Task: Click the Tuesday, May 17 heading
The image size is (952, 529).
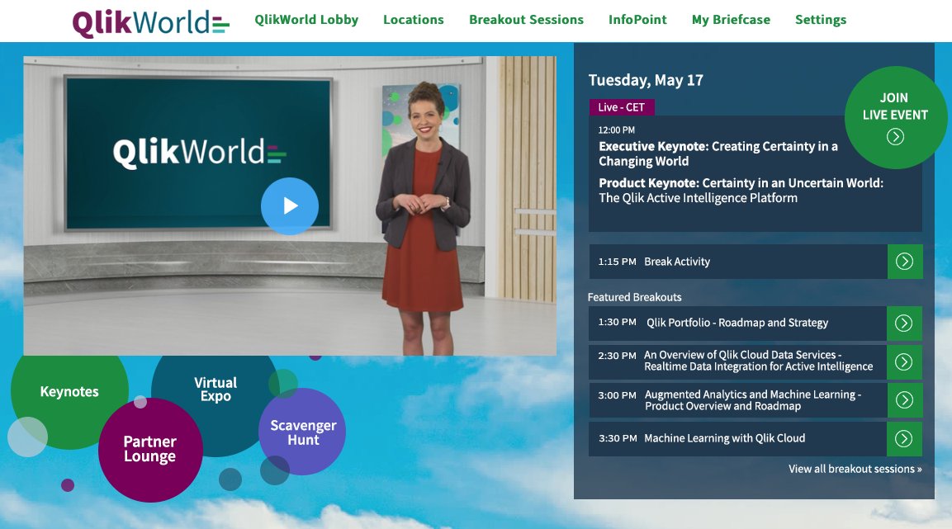Action: pos(646,80)
